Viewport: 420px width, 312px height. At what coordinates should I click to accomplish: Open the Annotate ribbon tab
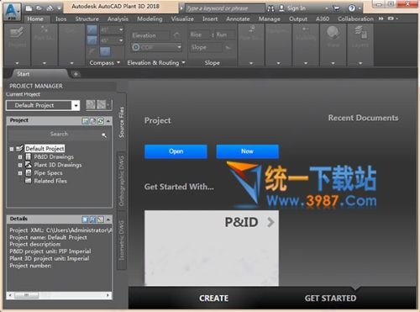238,19
